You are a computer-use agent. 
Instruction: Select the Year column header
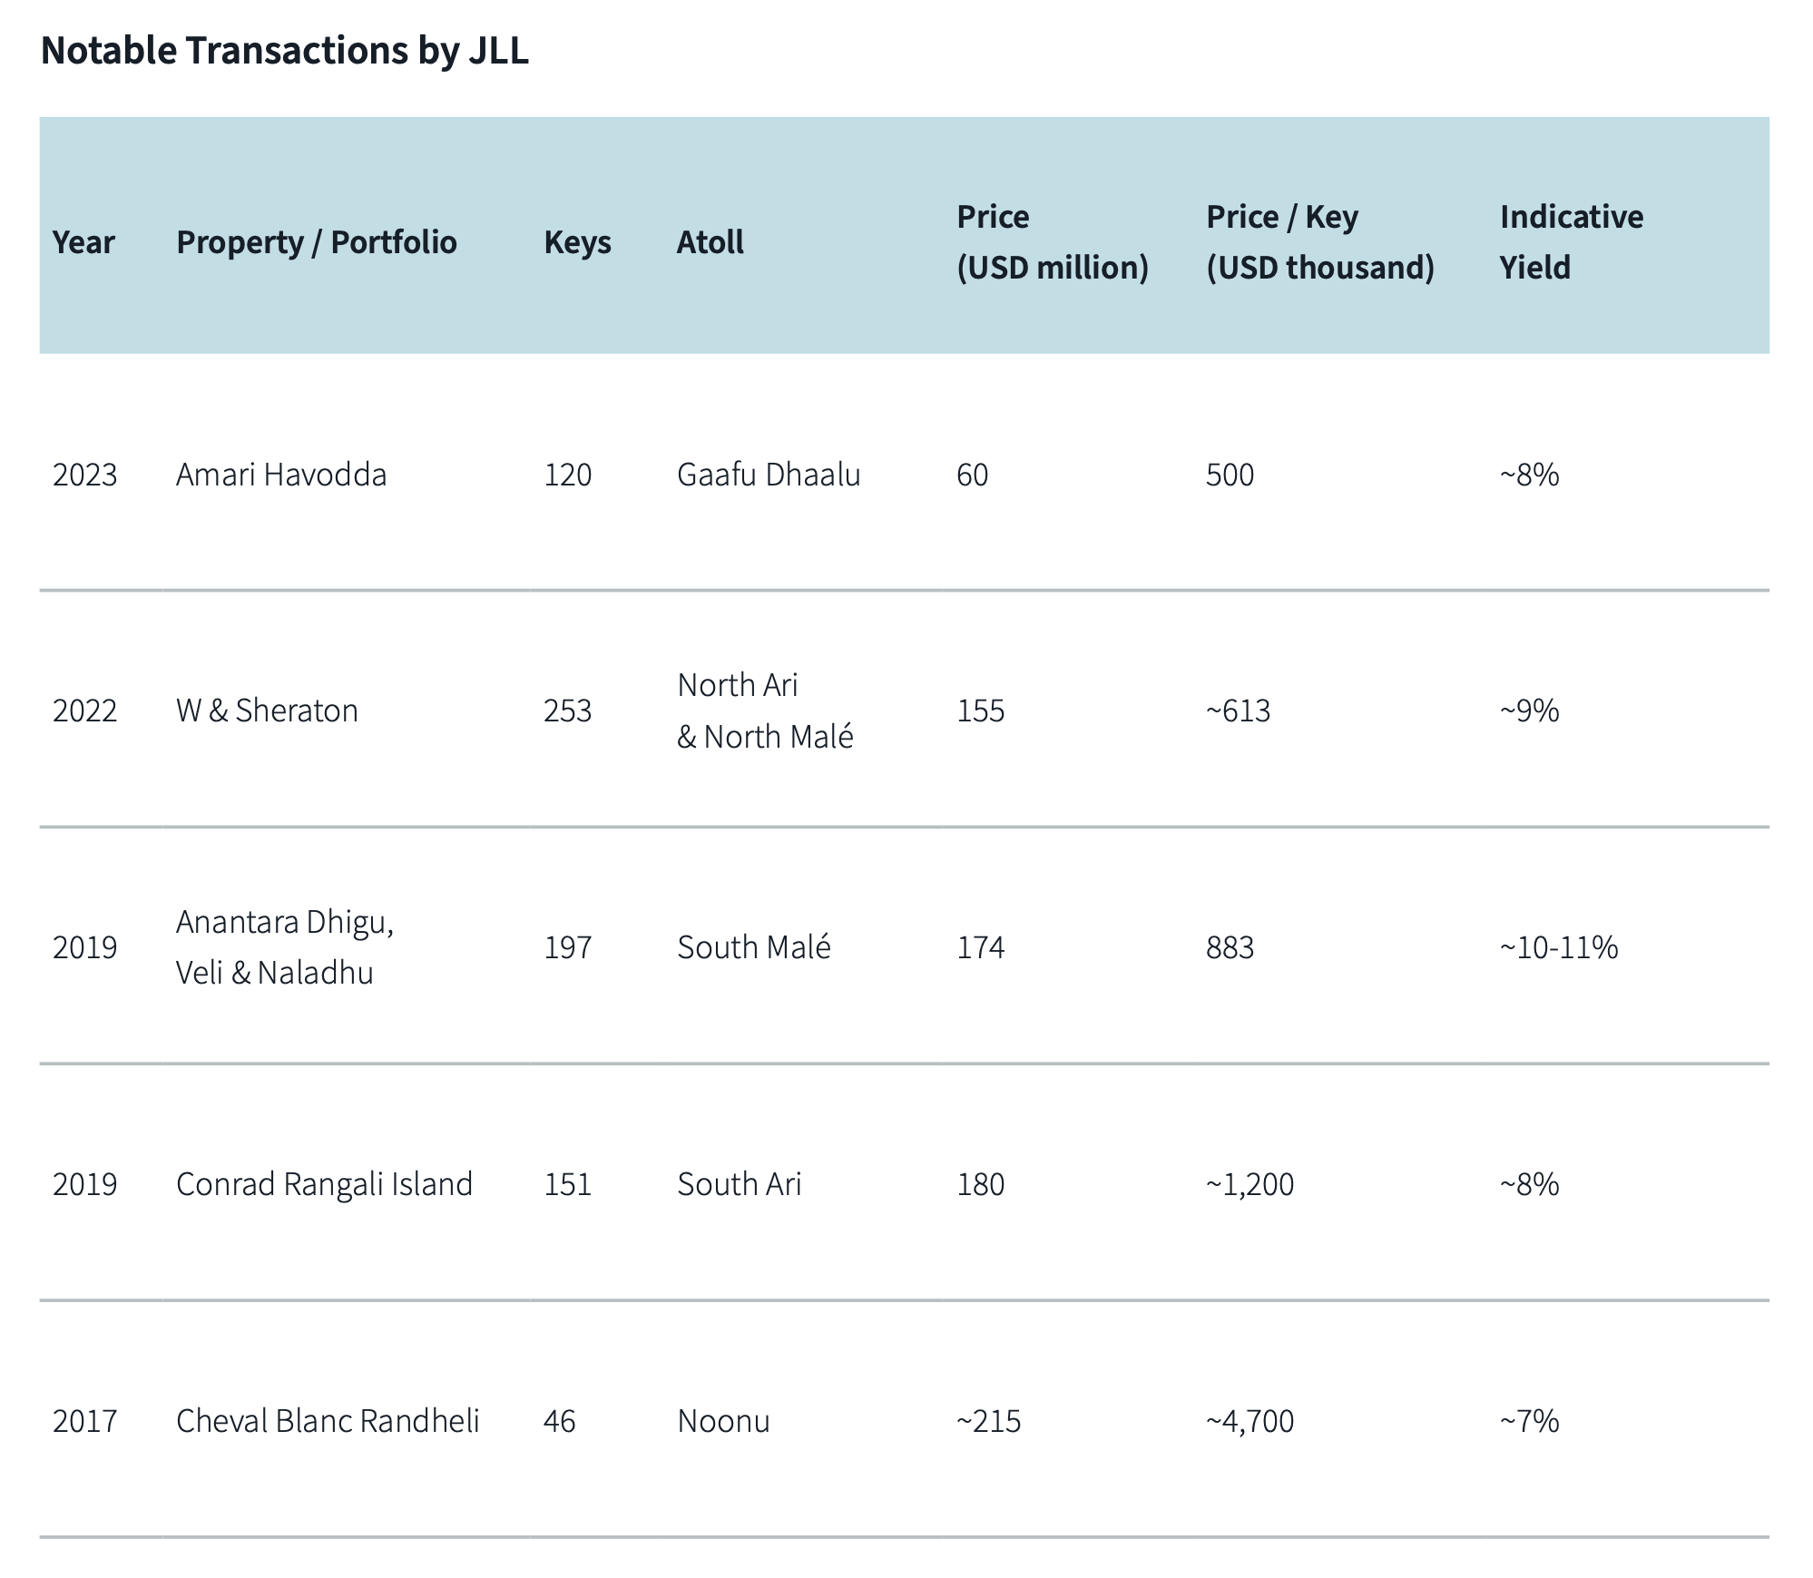coord(83,242)
